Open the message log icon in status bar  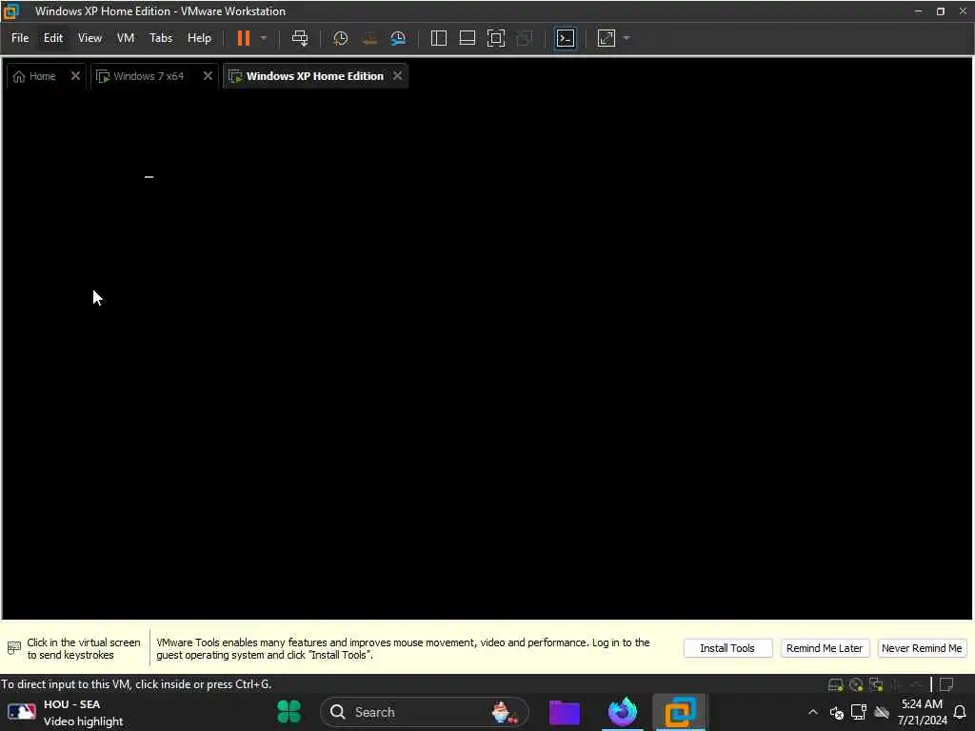pos(946,684)
